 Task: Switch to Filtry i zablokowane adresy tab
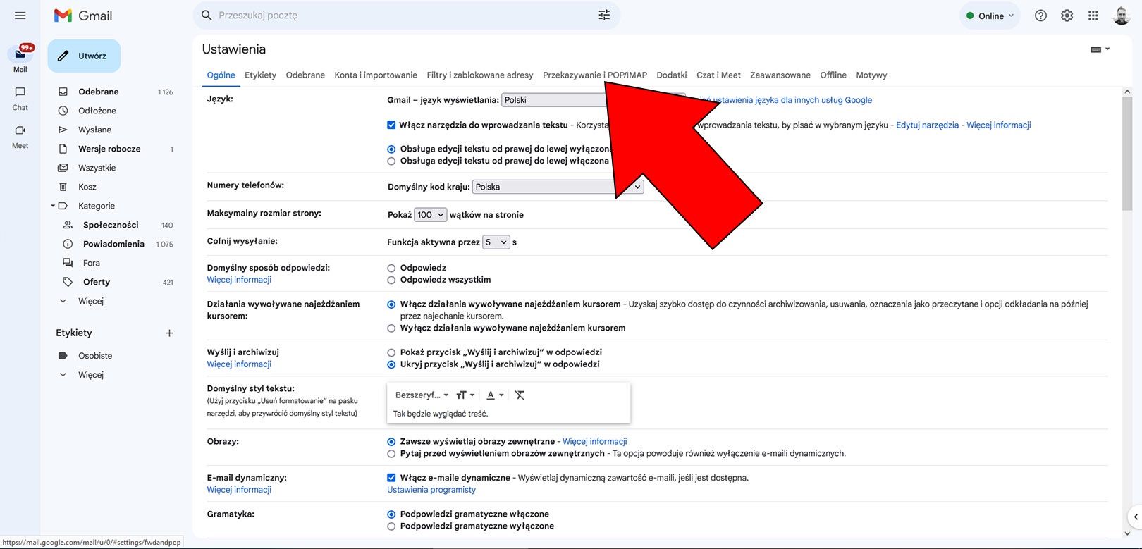pyautogui.click(x=480, y=75)
